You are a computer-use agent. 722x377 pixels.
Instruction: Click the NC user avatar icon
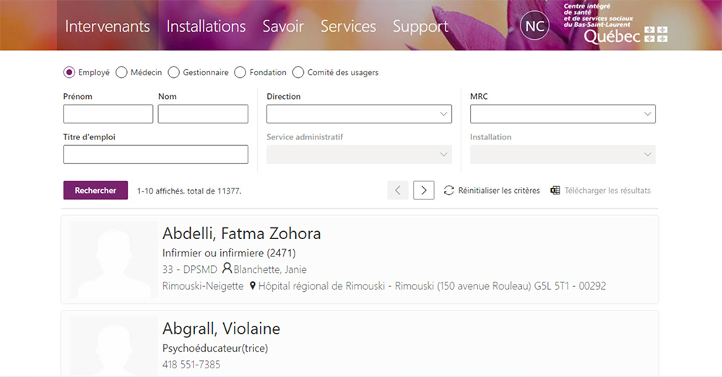pos(534,26)
